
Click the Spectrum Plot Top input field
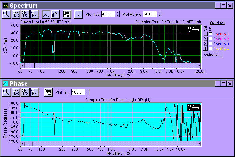[108, 14]
